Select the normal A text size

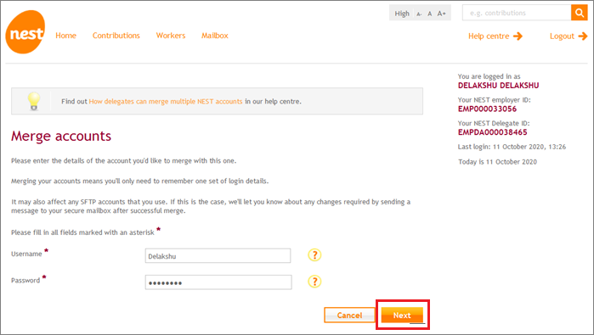430,14
